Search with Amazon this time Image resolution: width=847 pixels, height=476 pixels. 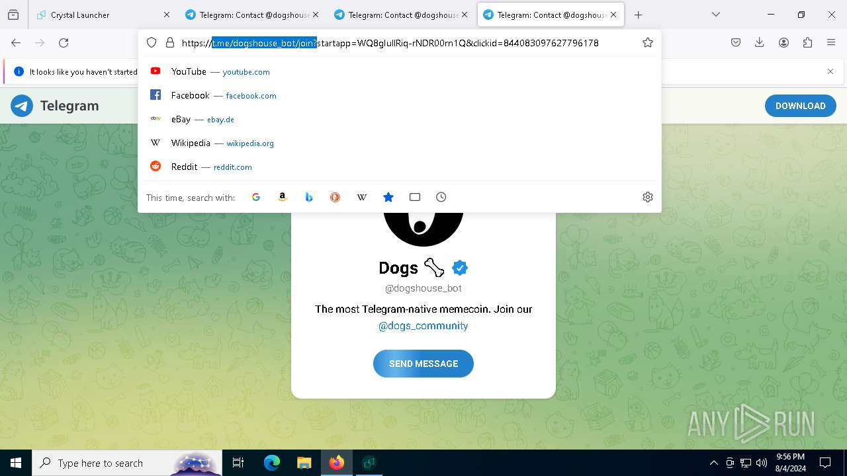coord(283,197)
